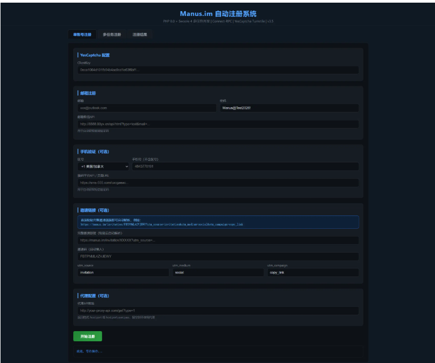435x363 pixels.
Task: Switch to the 单账号注册 tab
Action: [82, 34]
